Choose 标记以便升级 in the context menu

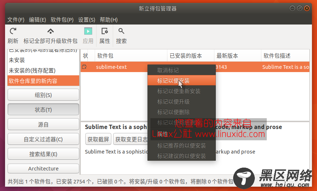181,102
